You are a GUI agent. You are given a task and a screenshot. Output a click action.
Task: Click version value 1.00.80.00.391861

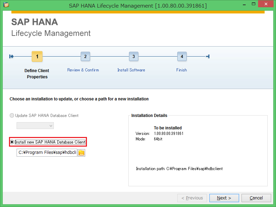click(169, 134)
